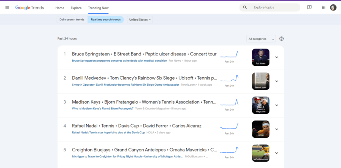Open the hamburger main menu

coord(7,8)
